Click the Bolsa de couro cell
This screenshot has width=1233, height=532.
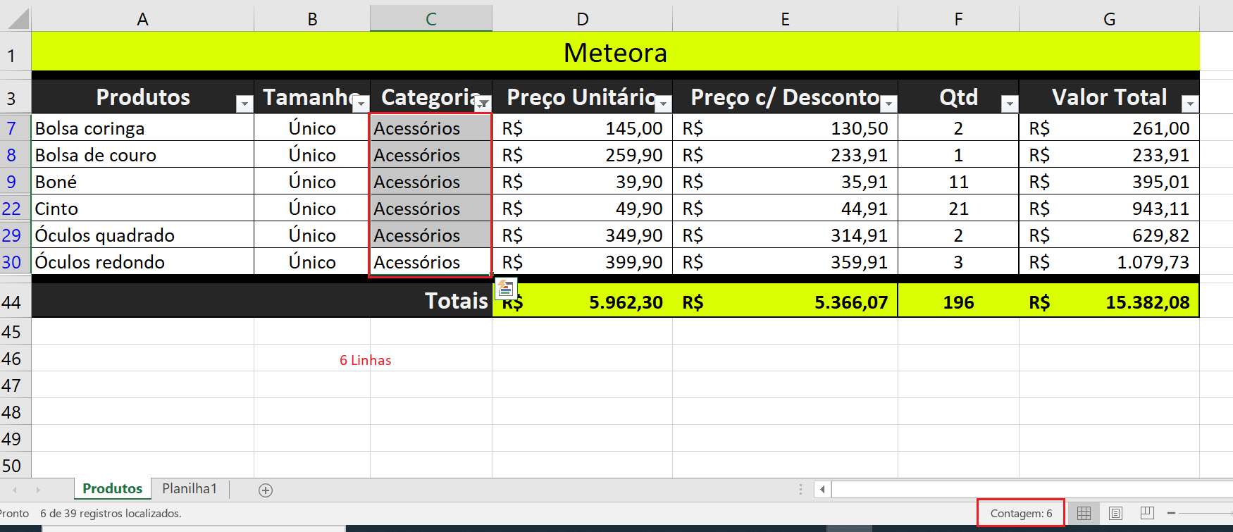[x=142, y=155]
